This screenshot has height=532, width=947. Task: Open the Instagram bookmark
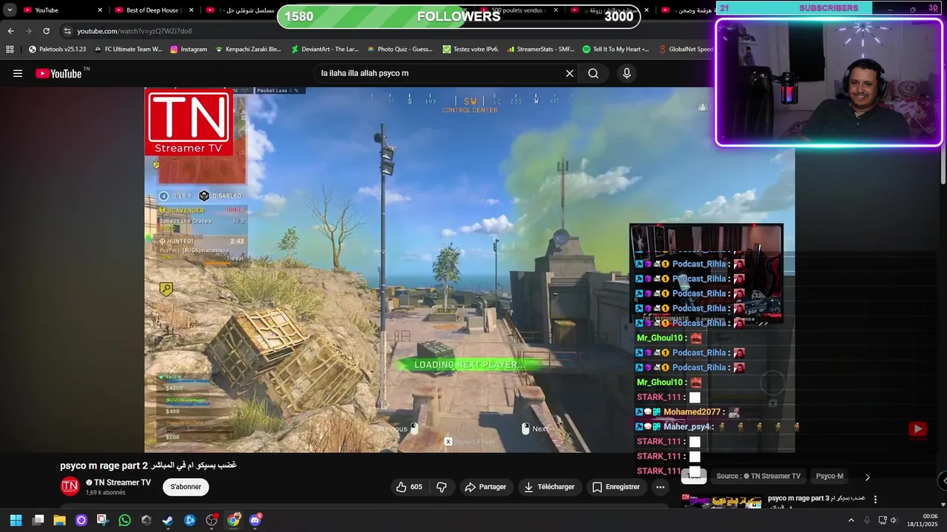pos(189,50)
